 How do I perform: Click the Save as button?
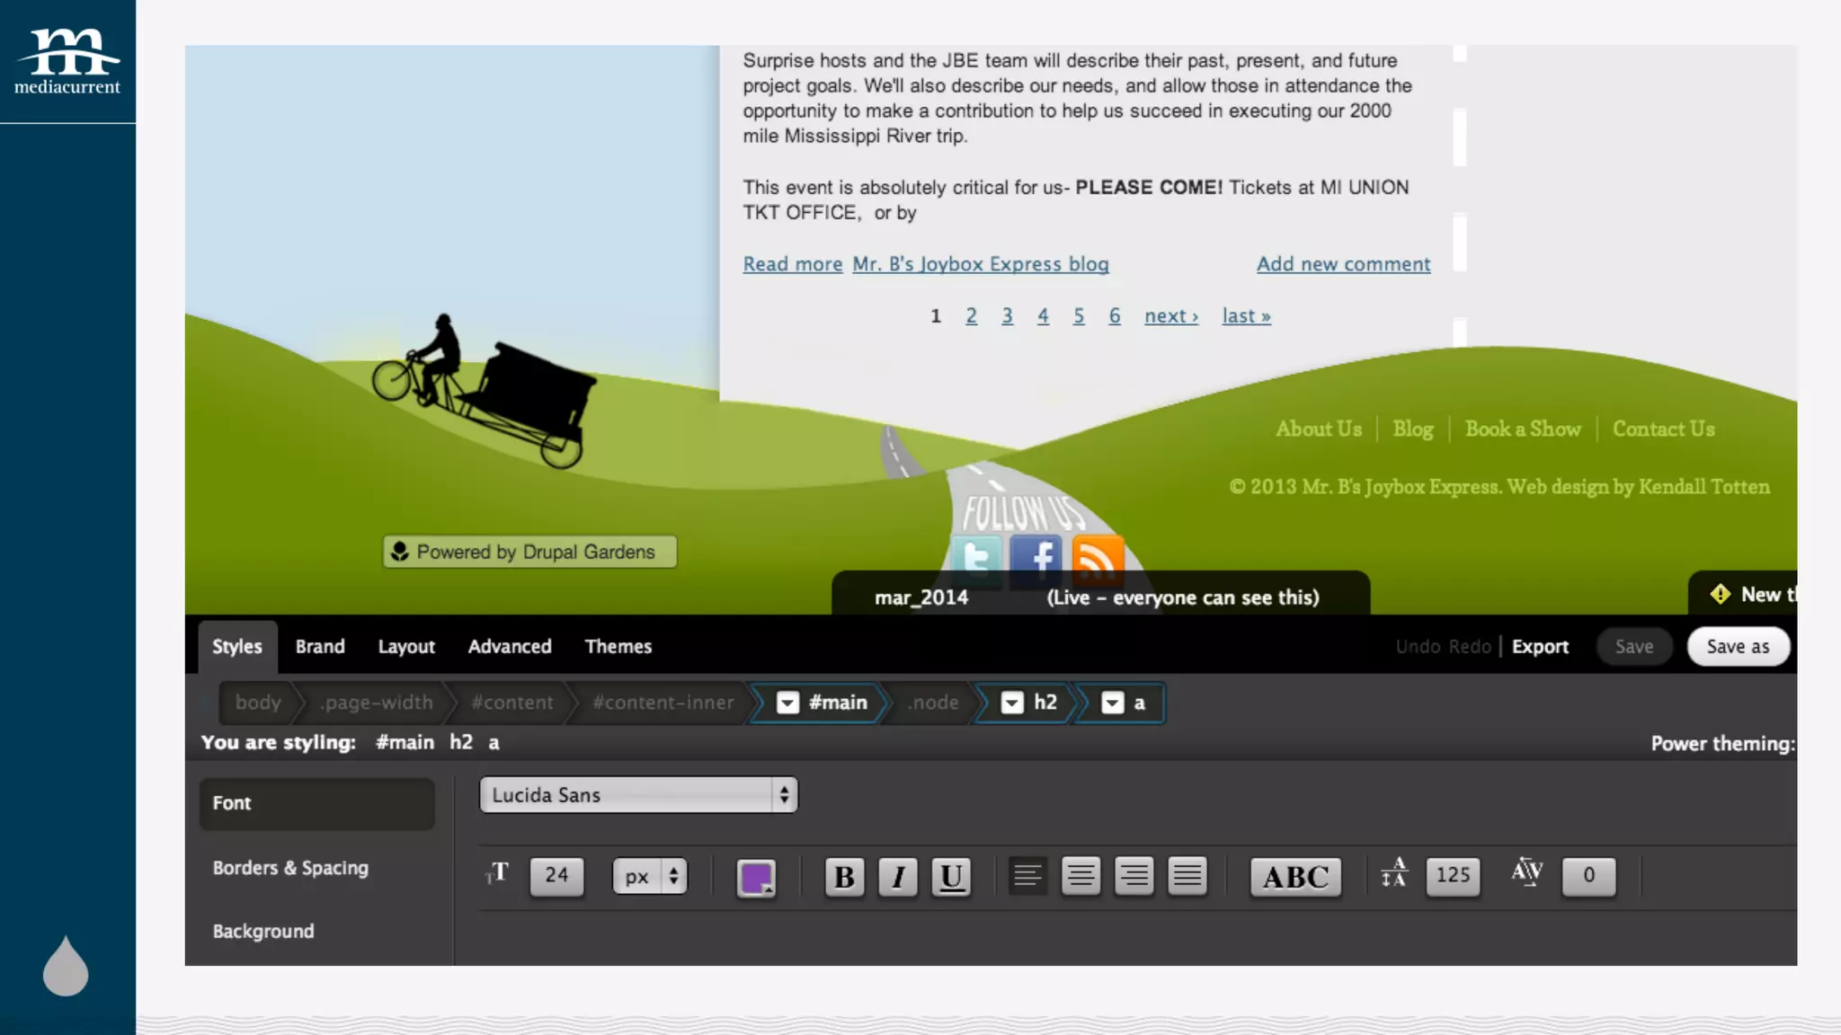pos(1738,647)
